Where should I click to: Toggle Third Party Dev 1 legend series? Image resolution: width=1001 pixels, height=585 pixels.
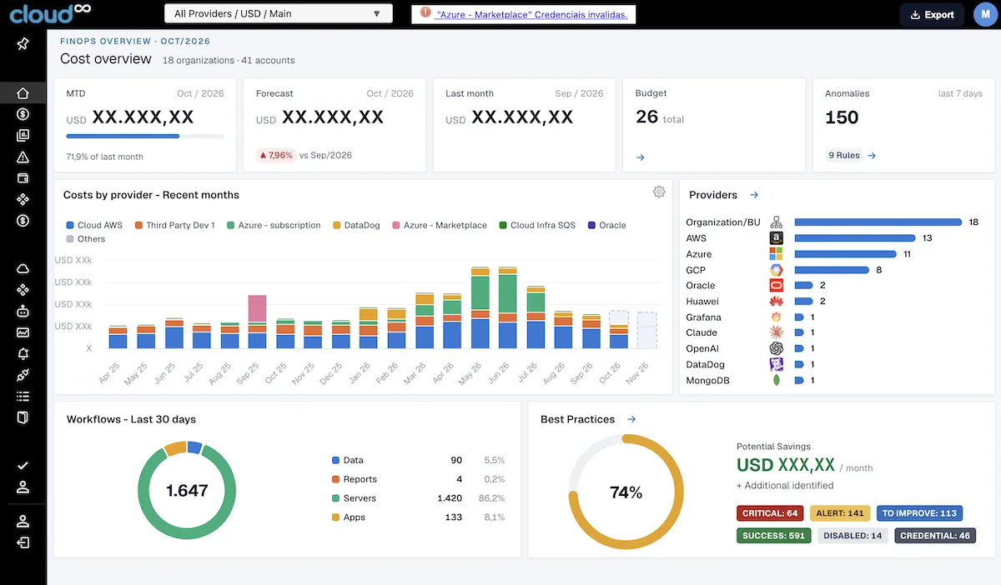[x=174, y=225]
